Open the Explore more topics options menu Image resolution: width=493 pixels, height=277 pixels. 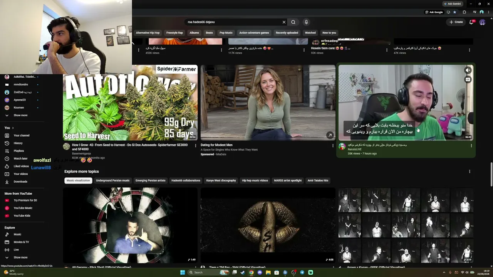[470, 172]
